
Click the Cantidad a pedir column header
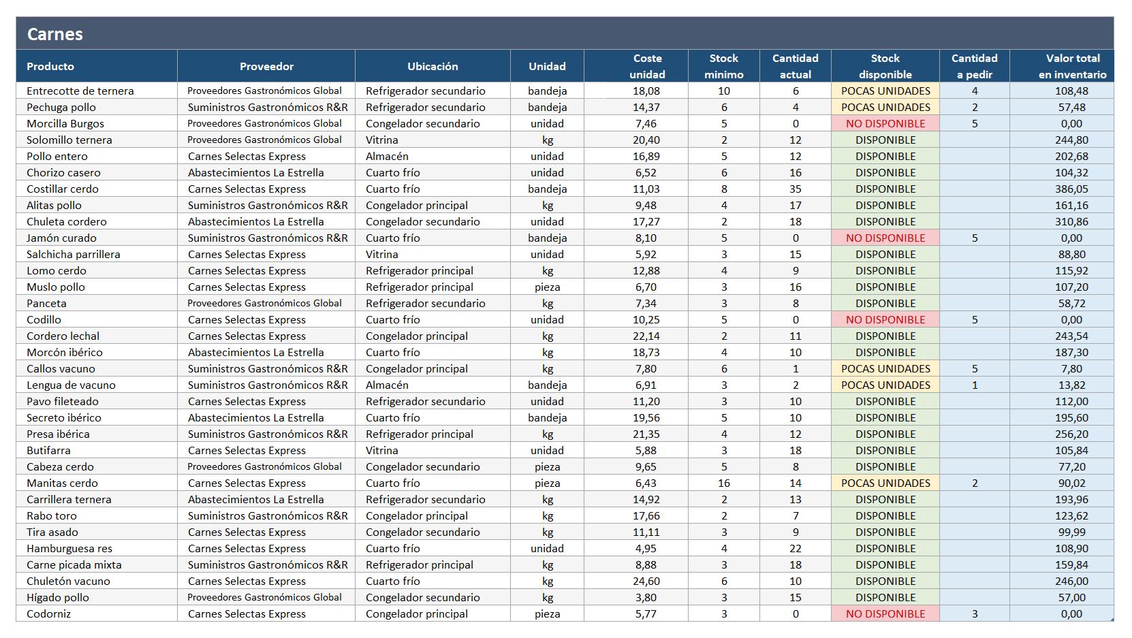(975, 66)
